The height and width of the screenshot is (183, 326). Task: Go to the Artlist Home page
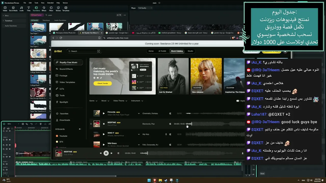tap(151, 51)
